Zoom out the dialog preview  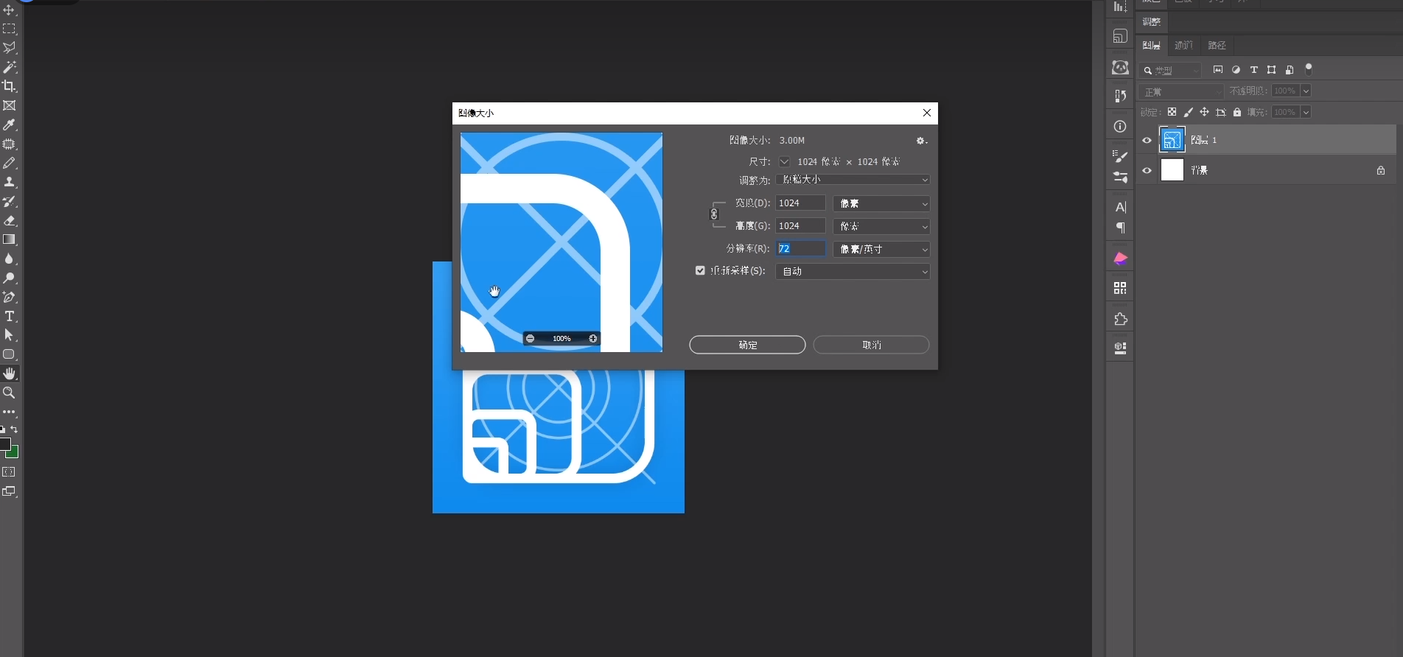click(530, 339)
